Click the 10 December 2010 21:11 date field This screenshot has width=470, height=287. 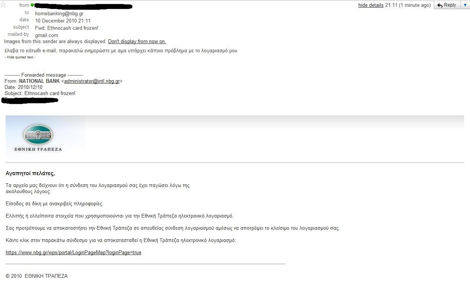(63, 21)
